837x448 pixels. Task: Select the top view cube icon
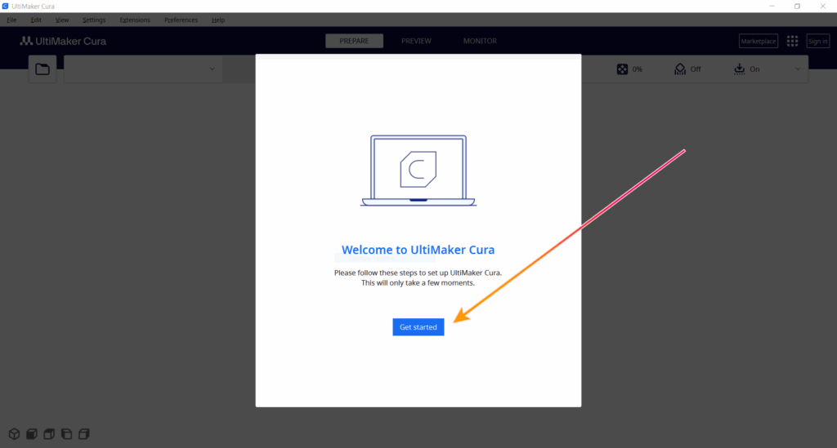coord(49,433)
